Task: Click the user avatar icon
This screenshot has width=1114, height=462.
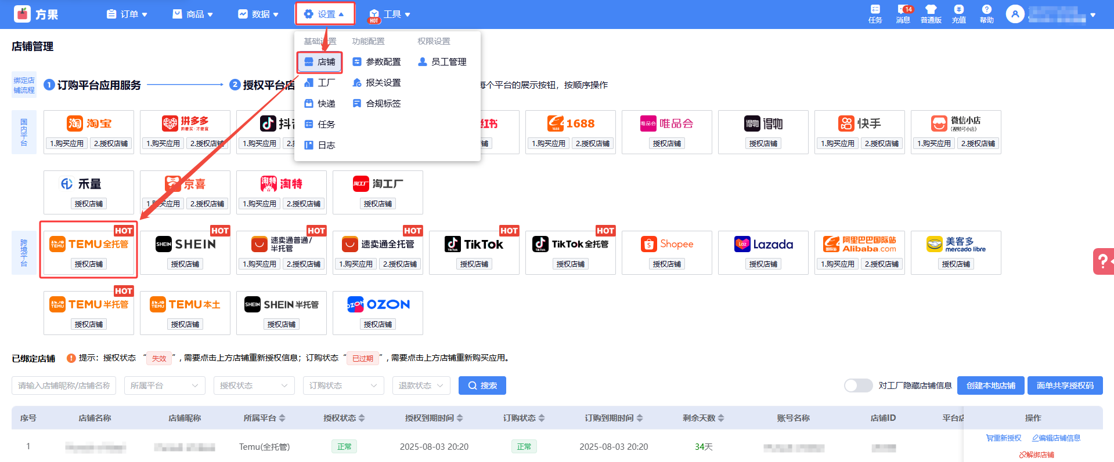Action: click(x=1015, y=14)
